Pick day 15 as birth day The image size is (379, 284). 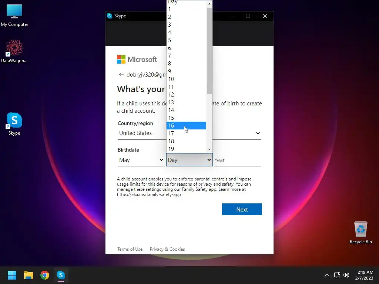click(x=186, y=118)
